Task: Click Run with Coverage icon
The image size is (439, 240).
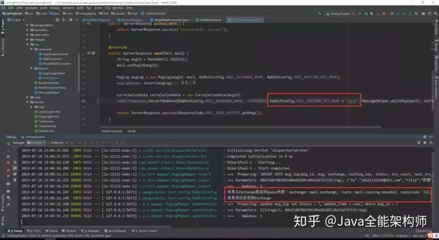Action: (372, 13)
